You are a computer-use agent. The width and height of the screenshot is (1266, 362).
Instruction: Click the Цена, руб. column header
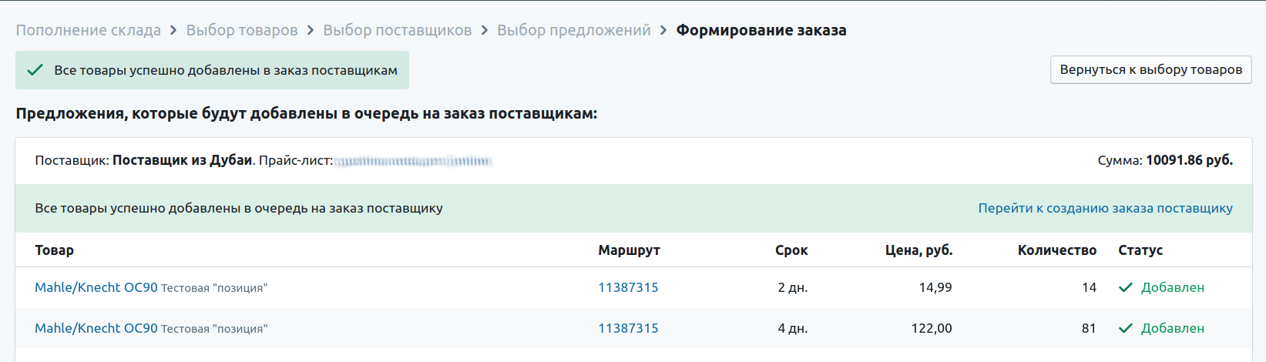click(x=918, y=250)
